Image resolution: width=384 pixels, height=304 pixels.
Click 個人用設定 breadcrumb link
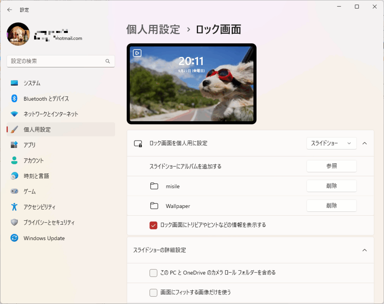click(x=153, y=30)
